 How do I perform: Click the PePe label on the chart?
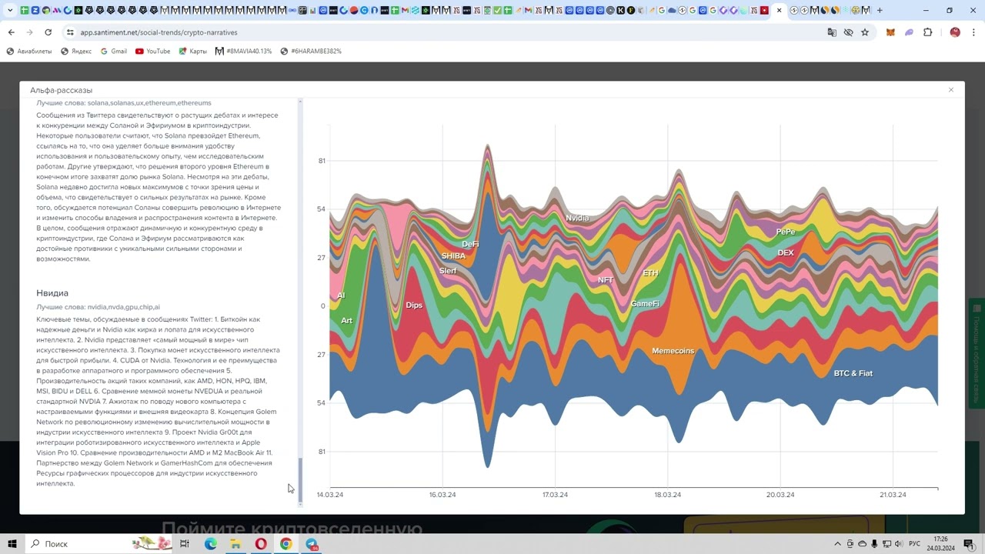[786, 232]
